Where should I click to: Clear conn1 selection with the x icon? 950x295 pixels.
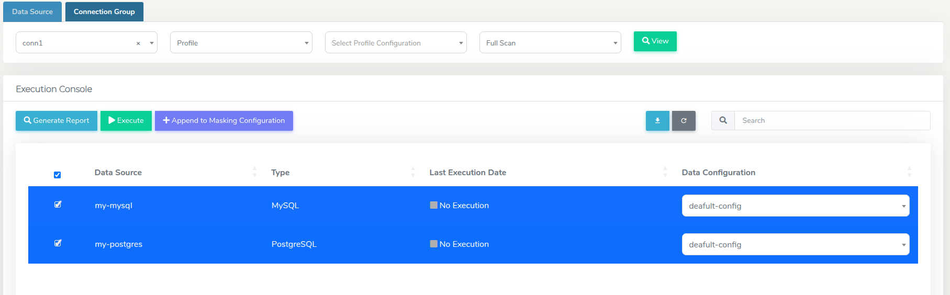coord(138,43)
